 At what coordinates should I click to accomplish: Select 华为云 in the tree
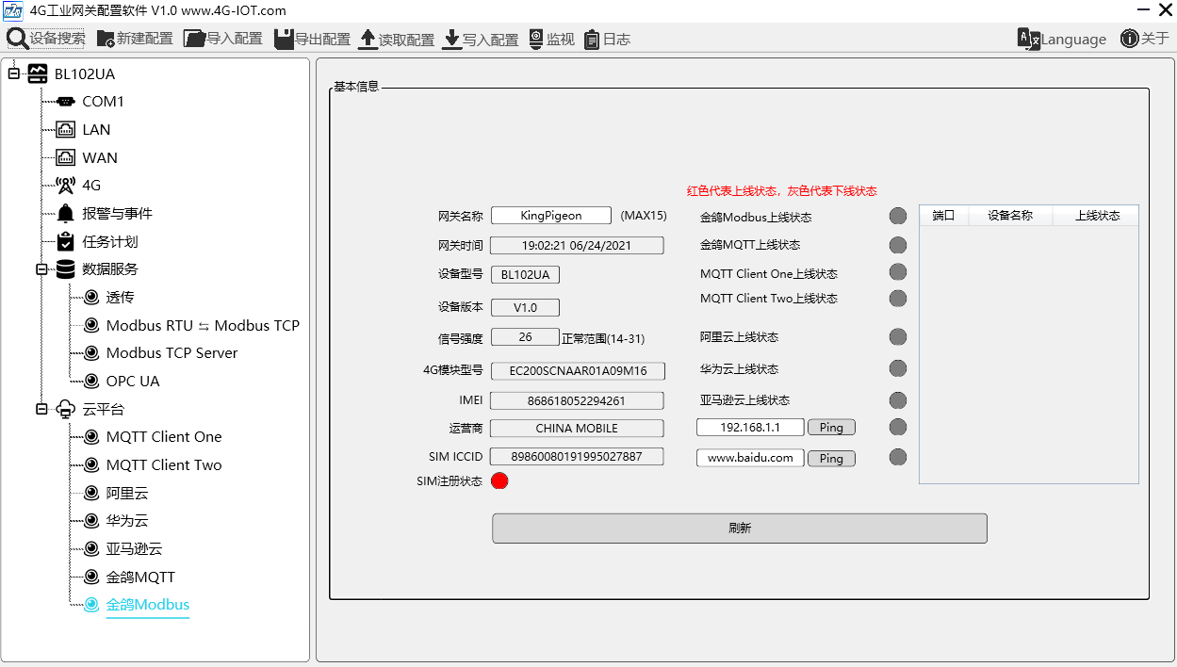[x=127, y=521]
